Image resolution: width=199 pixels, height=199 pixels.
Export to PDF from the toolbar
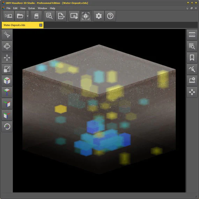(61, 16)
